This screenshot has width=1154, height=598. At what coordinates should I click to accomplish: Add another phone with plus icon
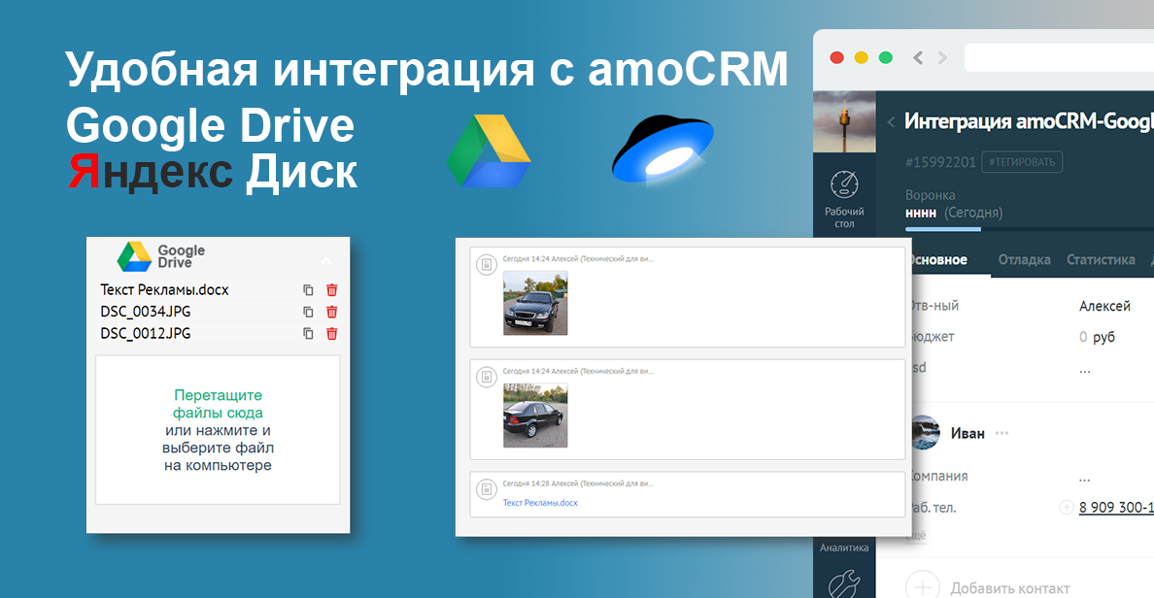(x=1066, y=507)
